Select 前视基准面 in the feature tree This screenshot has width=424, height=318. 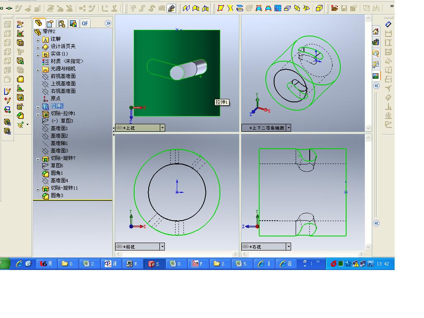tap(63, 76)
